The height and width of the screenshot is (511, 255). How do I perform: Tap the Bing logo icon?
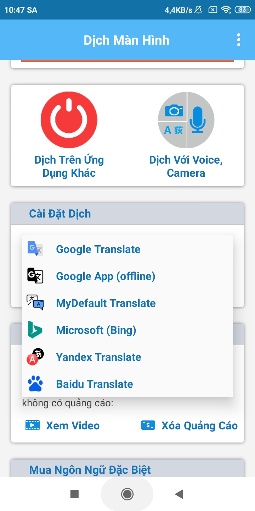[x=35, y=330]
